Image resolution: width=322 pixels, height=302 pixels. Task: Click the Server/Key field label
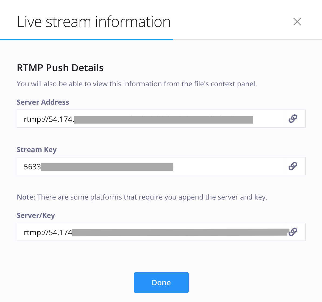(36, 215)
